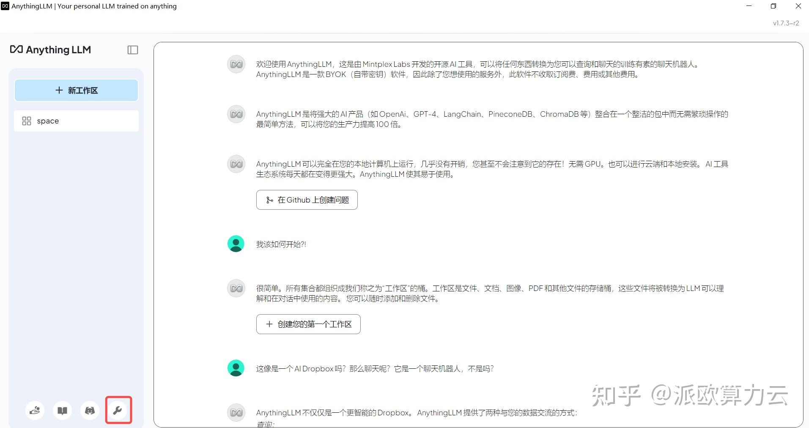Open the 新工作区 workspace creation panel
The width and height of the screenshot is (809, 428).
76,90
